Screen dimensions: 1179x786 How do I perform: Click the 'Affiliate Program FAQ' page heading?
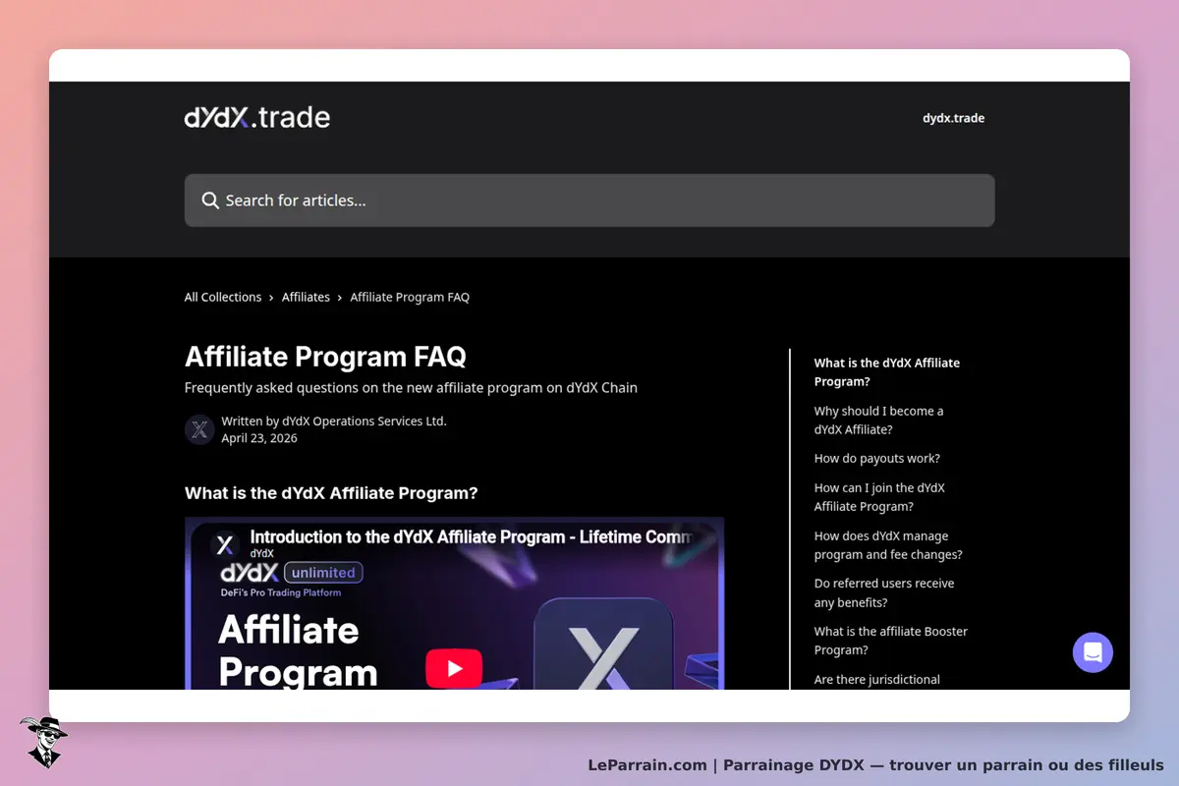pyautogui.click(x=325, y=357)
